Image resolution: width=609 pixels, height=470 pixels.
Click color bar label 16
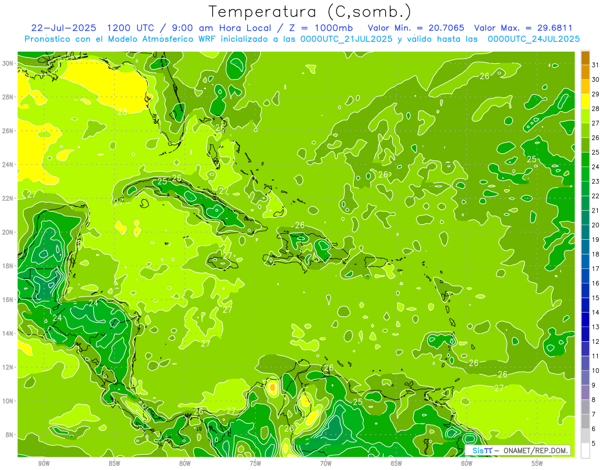tap(596, 283)
